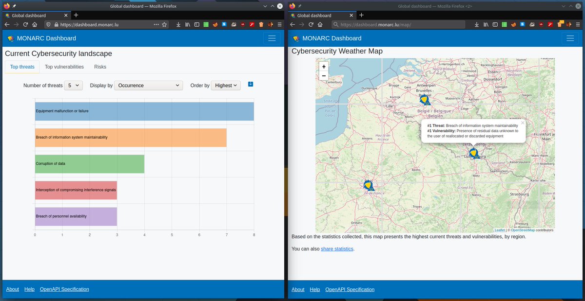
Task: Click the blue download chart icon
Action: pos(251,84)
